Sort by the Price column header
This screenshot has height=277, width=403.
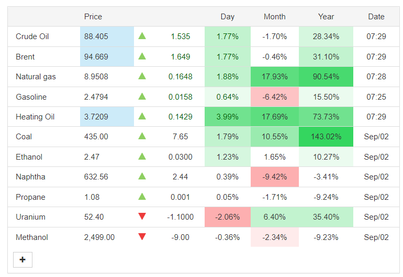[x=93, y=17]
